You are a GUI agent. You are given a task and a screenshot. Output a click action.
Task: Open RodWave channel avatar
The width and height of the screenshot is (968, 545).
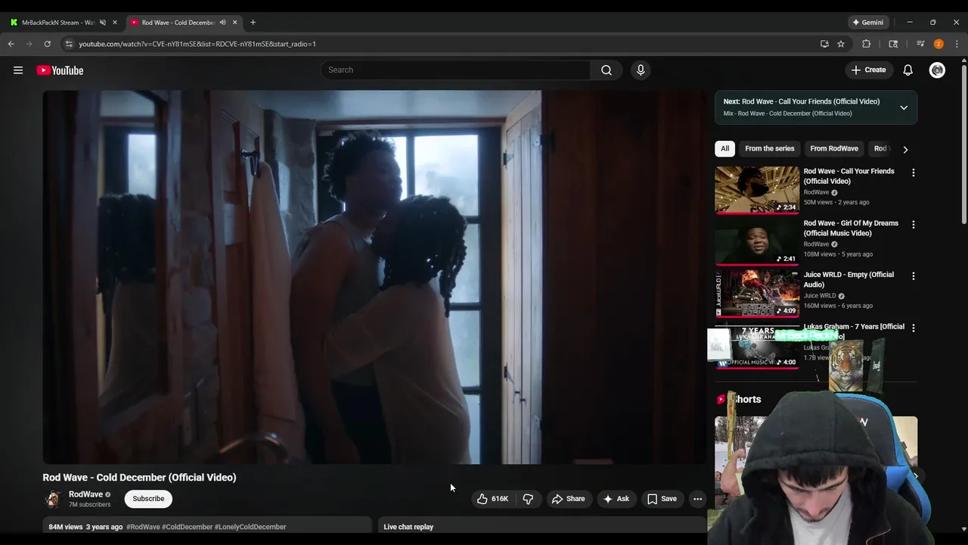pyautogui.click(x=53, y=499)
